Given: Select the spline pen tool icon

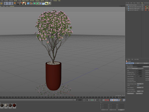Looking at the screenshot, I should coord(31,3).
